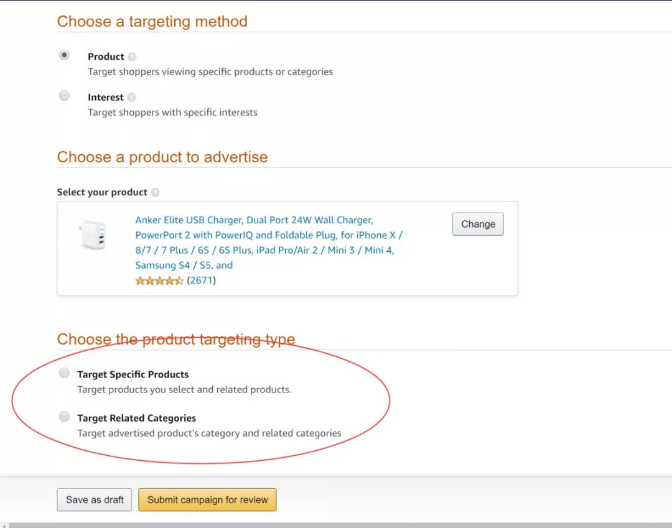Choose Target Specific Products option
This screenshot has width=672, height=528.
(x=64, y=373)
